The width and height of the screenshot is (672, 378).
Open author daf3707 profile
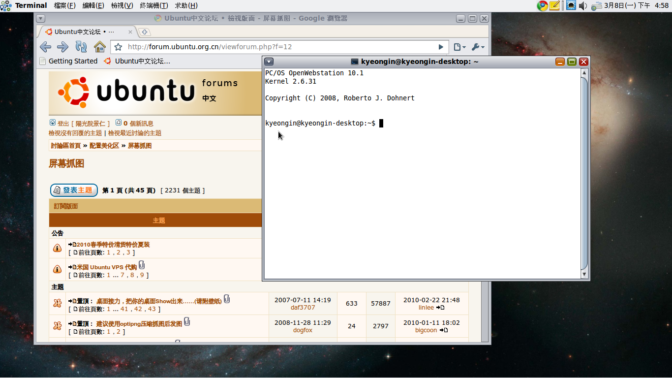303,308
